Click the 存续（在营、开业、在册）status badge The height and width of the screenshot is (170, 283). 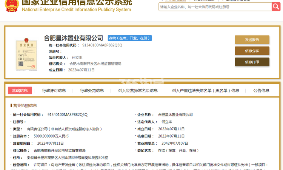[x=129, y=38]
